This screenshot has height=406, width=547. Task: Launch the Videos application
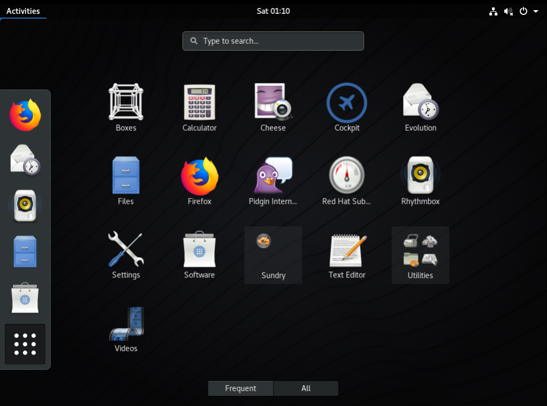tap(126, 329)
